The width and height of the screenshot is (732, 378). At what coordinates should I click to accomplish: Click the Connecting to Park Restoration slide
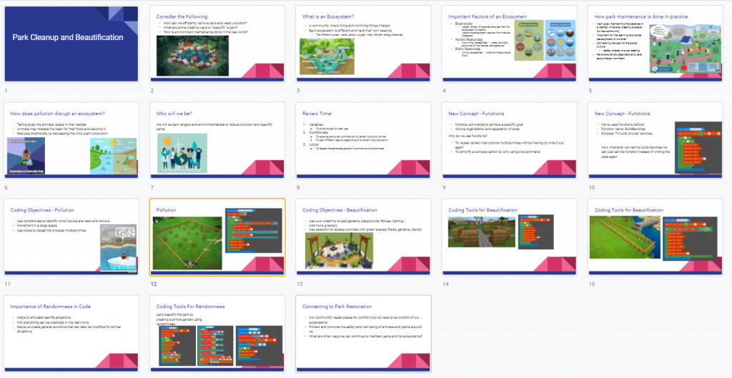click(x=363, y=334)
